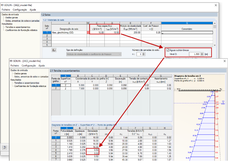The width and height of the screenshot is (228, 163).
Task: Select Tensões e assentamentos in front tree
Action: pos(27,83)
